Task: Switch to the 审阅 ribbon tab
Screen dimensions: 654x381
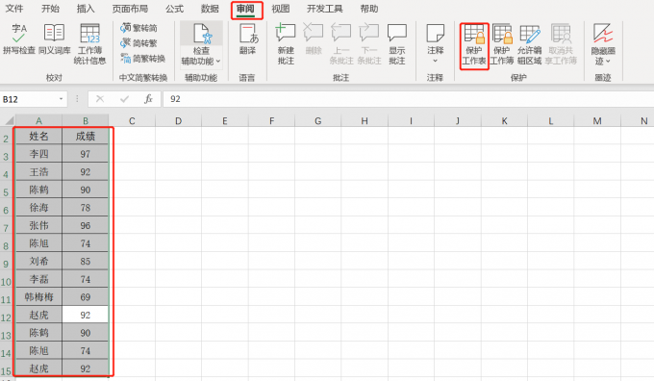Action: 245,9
